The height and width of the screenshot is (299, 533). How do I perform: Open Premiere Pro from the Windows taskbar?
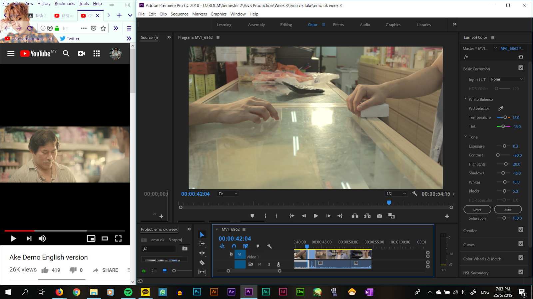pos(249,292)
